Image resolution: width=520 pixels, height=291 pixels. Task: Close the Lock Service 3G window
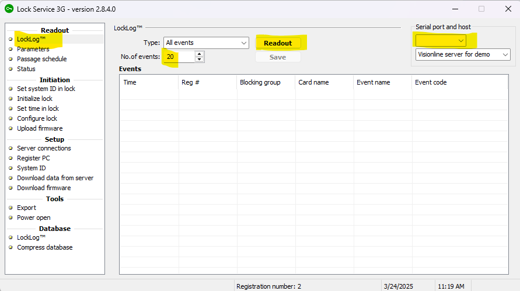coord(508,9)
